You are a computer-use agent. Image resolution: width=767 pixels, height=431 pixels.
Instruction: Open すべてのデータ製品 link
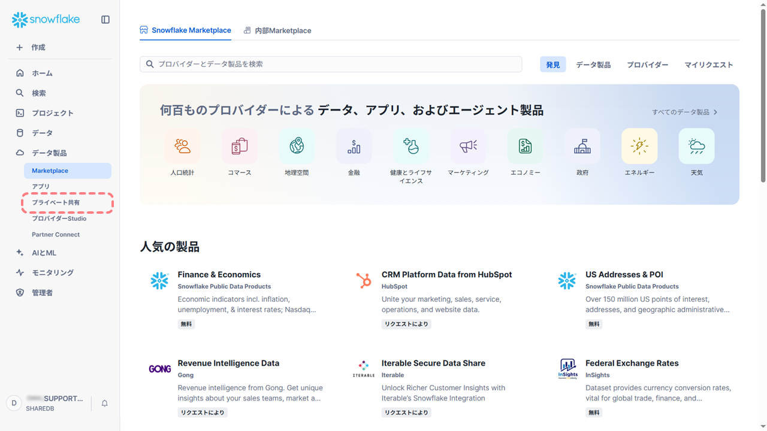(x=685, y=112)
